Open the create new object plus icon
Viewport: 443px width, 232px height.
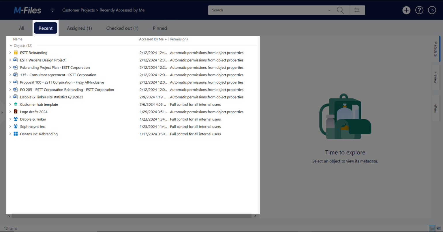[x=406, y=10]
